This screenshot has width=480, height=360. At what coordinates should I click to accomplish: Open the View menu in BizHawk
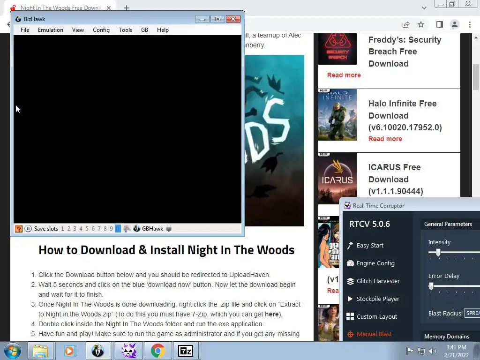point(78,30)
